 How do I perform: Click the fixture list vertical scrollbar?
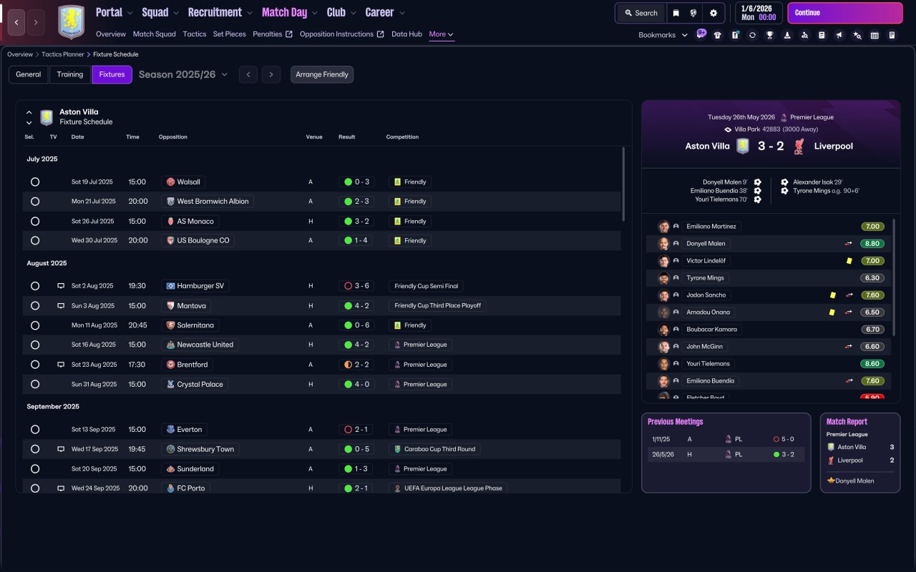624,184
